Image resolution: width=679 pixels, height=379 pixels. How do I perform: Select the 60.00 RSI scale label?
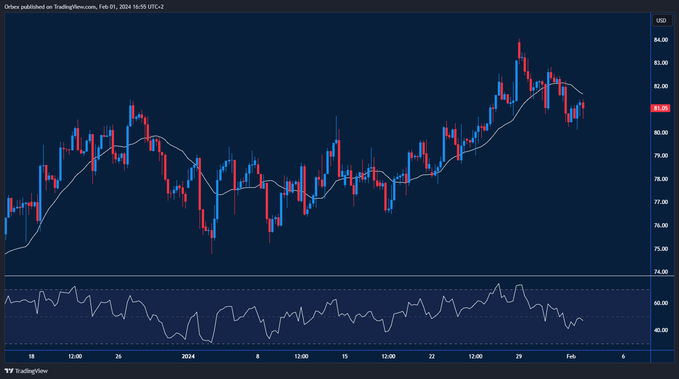[x=661, y=303]
